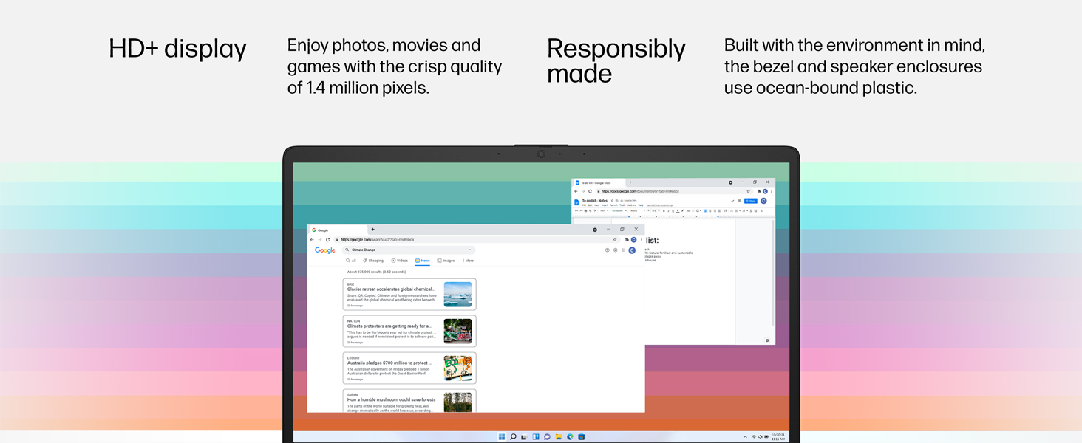Open a new tab in the Google search window

pos(372,229)
